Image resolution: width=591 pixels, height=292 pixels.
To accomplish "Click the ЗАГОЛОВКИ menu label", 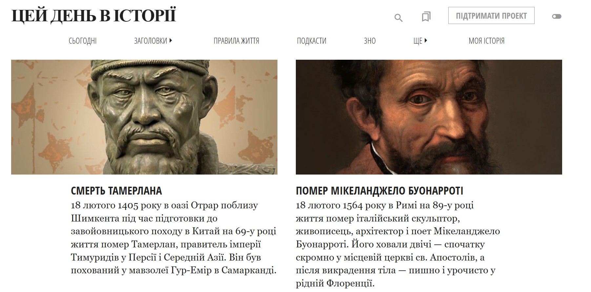I will coord(151,41).
